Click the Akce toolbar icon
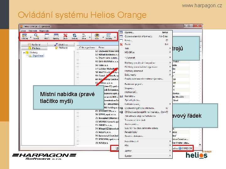226x169 pixels. (84, 35)
